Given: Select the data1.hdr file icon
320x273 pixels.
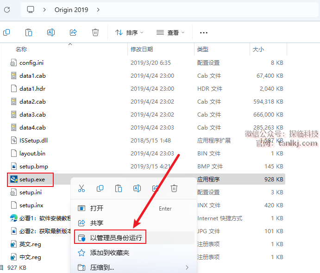Looking at the screenshot, I should point(13,89).
